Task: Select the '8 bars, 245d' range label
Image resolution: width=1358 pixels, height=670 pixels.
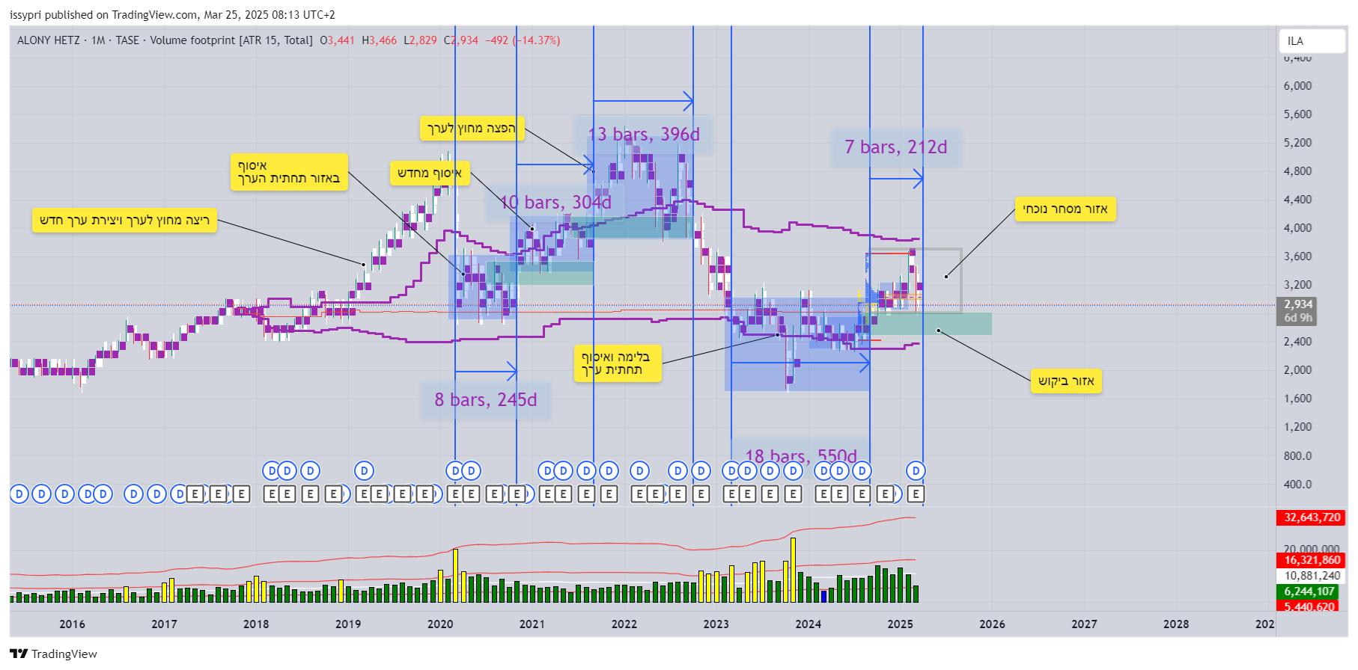Action: [x=486, y=400]
